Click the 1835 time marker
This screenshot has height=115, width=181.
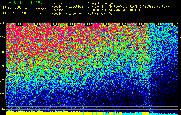89,25
